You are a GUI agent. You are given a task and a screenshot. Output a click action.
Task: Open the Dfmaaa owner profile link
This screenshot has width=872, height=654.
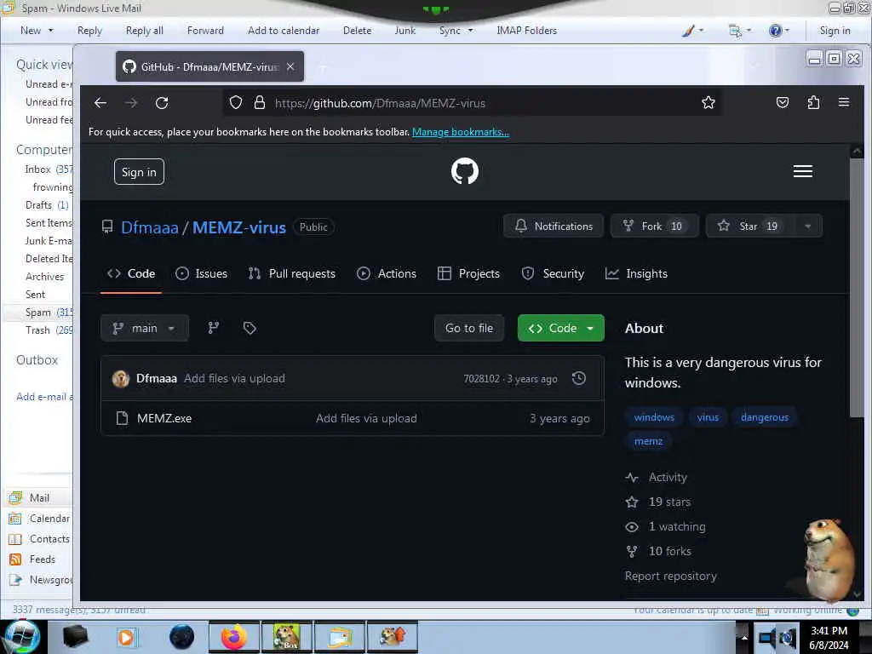[x=150, y=227]
